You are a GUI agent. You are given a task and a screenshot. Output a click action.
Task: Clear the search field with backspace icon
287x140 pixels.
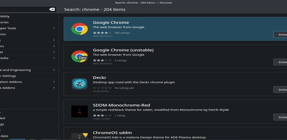tap(52, 9)
